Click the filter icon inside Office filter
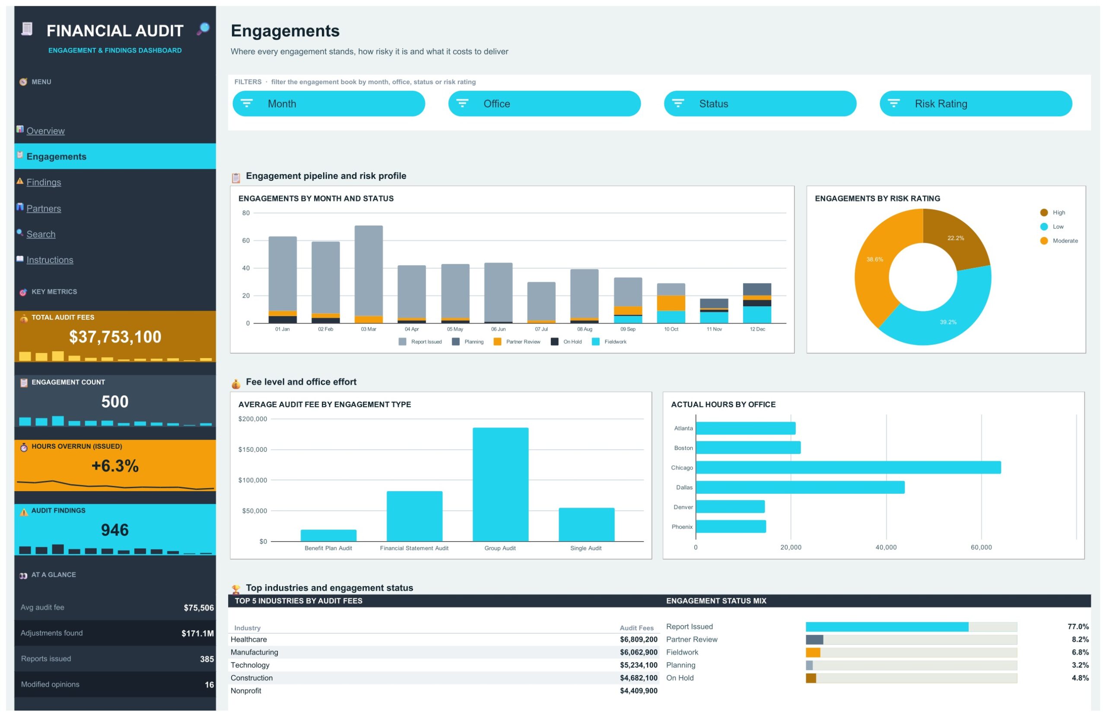This screenshot has height=717, width=1106. pyautogui.click(x=462, y=103)
